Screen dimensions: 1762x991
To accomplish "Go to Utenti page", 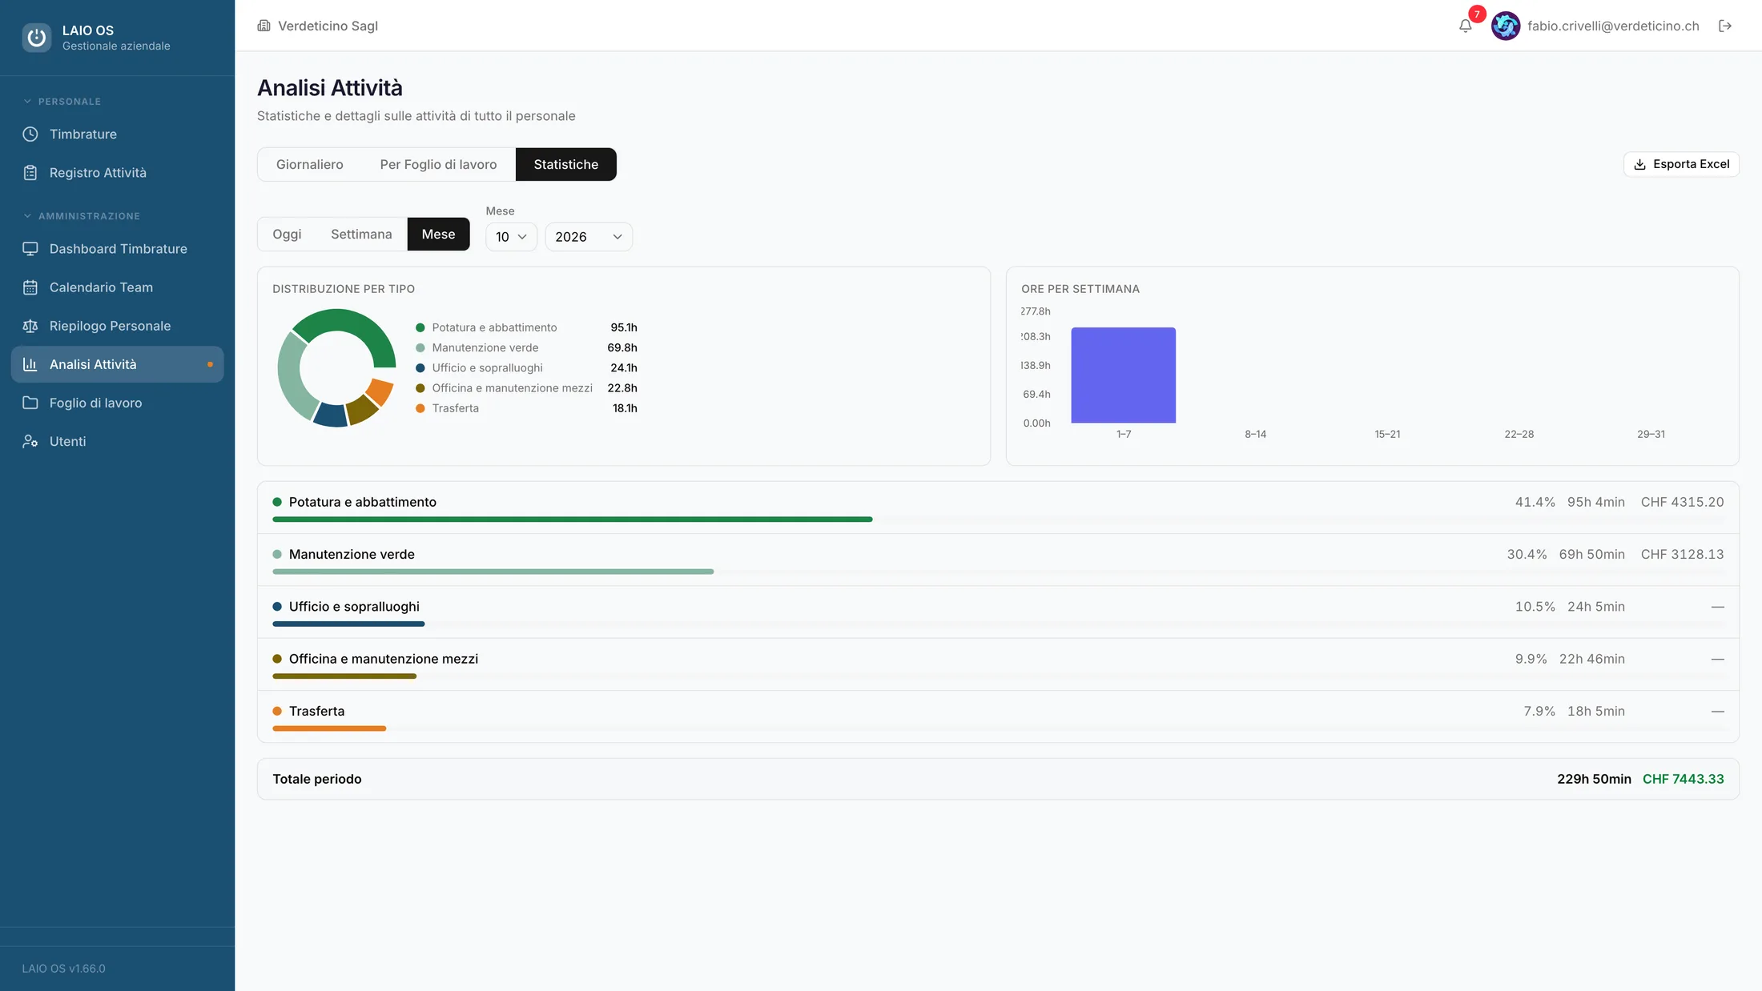I will [117, 441].
